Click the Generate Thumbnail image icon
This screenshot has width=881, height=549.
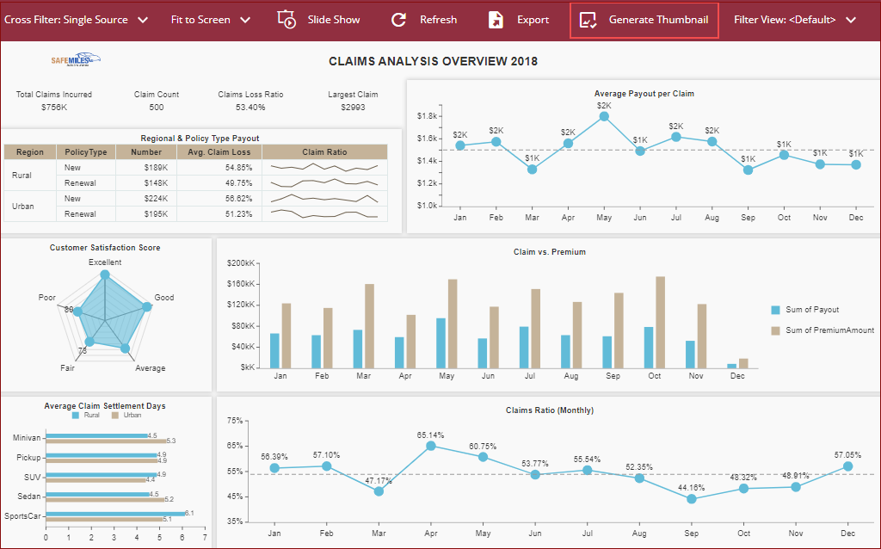[588, 20]
